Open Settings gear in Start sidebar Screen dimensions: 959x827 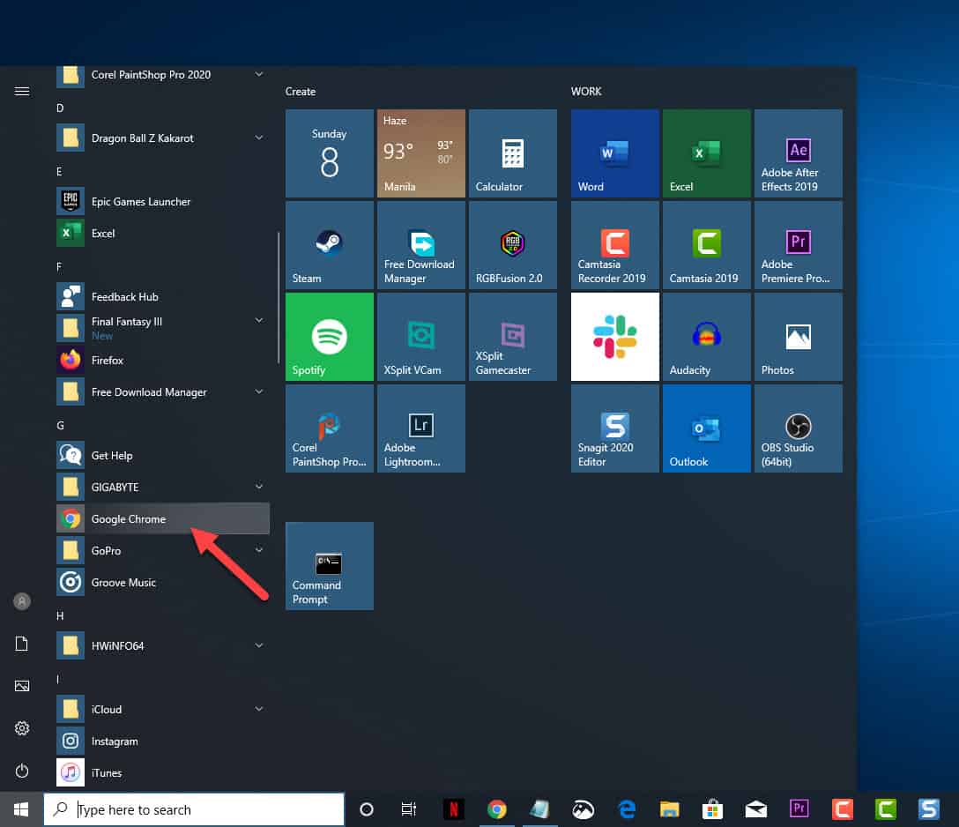(22, 728)
